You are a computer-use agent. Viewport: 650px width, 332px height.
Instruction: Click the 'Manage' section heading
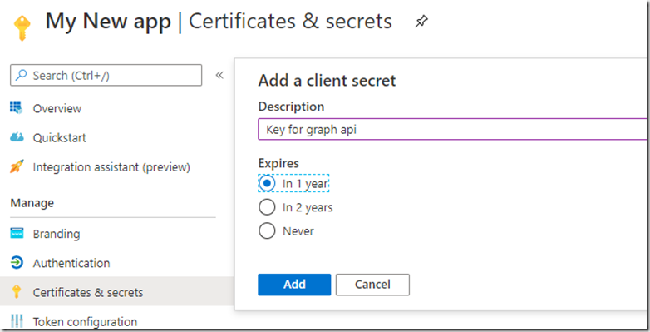point(32,203)
